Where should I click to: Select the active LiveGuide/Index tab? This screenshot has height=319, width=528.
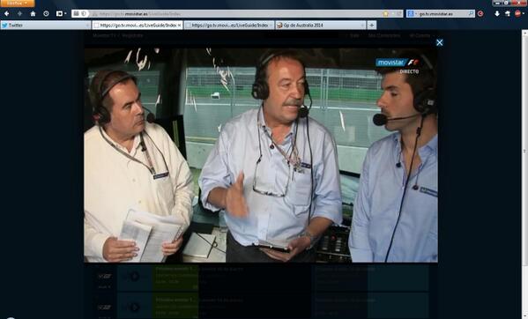click(138, 26)
